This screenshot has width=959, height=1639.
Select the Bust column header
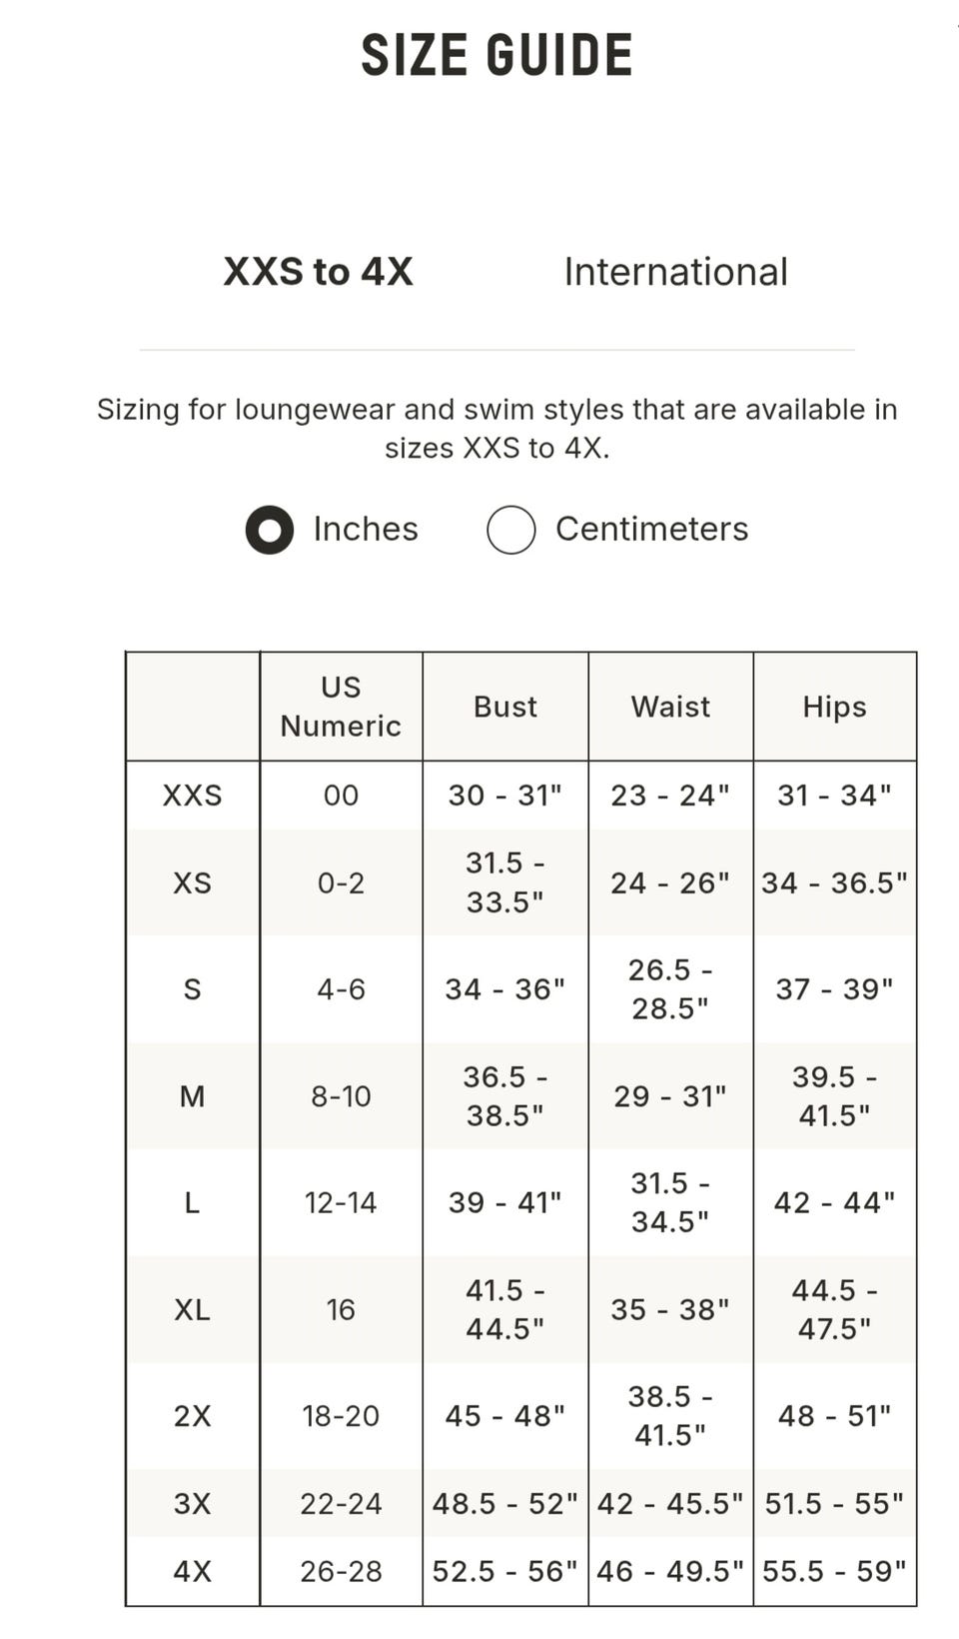(505, 707)
